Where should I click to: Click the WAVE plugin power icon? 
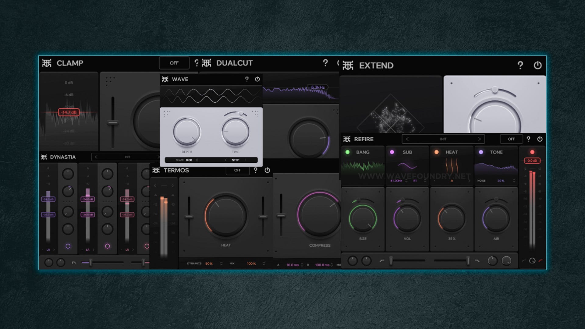[257, 79]
